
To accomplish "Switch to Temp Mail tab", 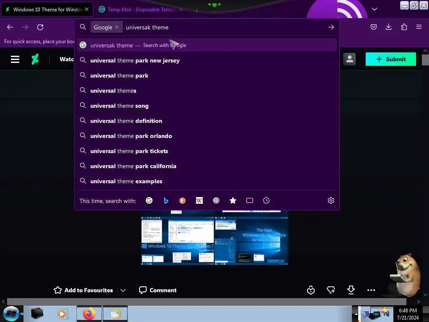I will (141, 10).
